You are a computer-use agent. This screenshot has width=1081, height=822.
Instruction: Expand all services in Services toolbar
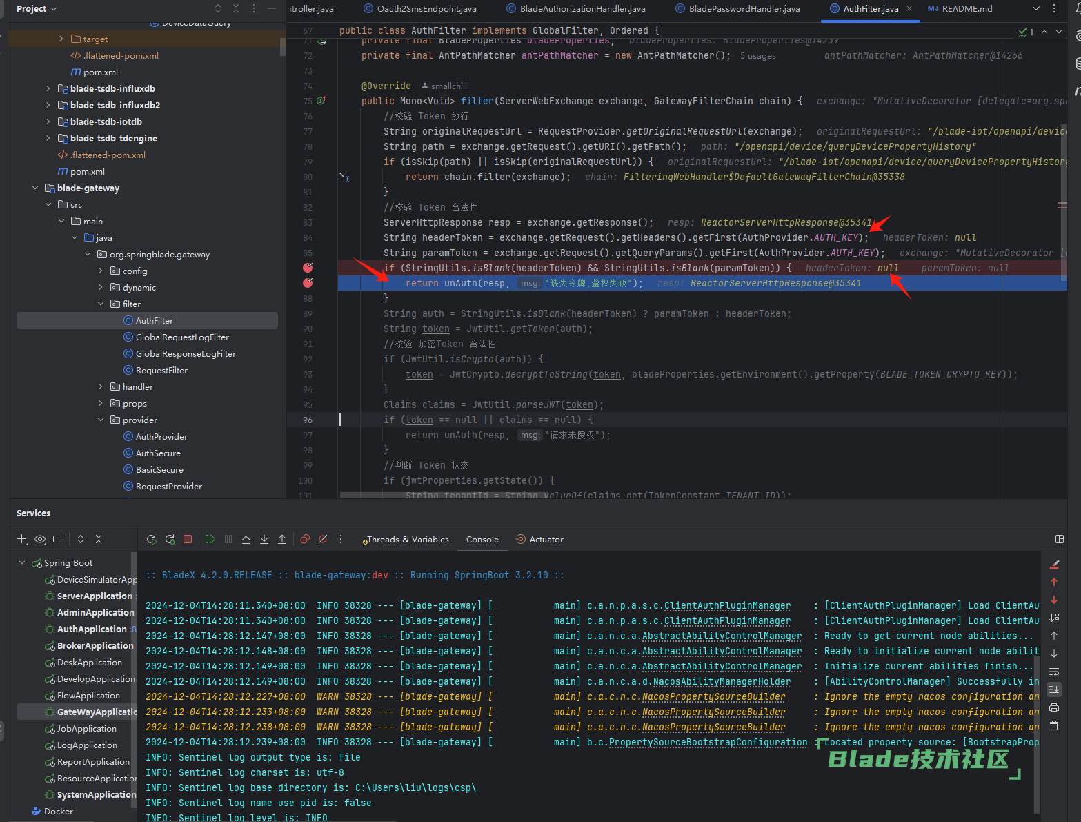coord(81,539)
